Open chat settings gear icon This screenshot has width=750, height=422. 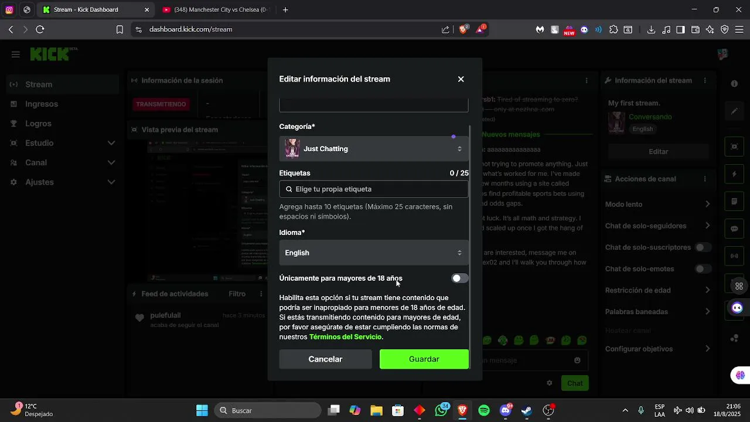click(550, 383)
